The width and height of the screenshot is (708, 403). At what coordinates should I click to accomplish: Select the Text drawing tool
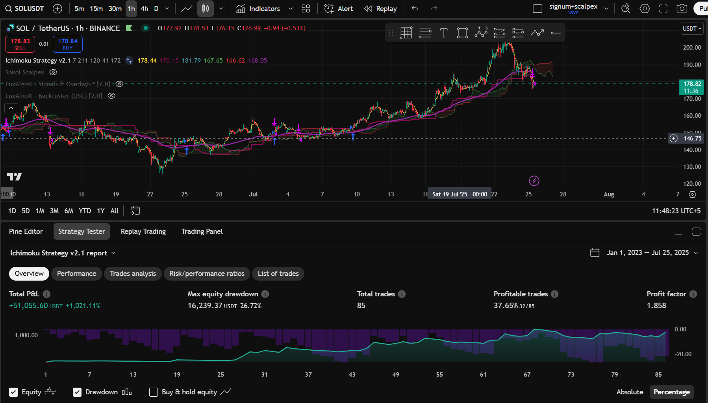[444, 33]
